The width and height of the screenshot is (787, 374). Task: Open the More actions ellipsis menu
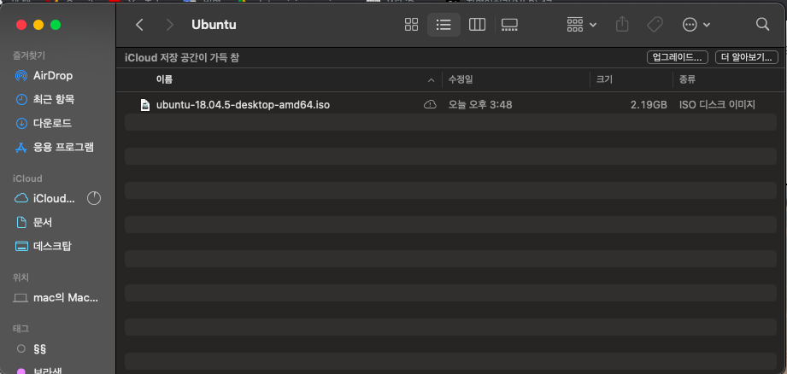[x=696, y=25]
